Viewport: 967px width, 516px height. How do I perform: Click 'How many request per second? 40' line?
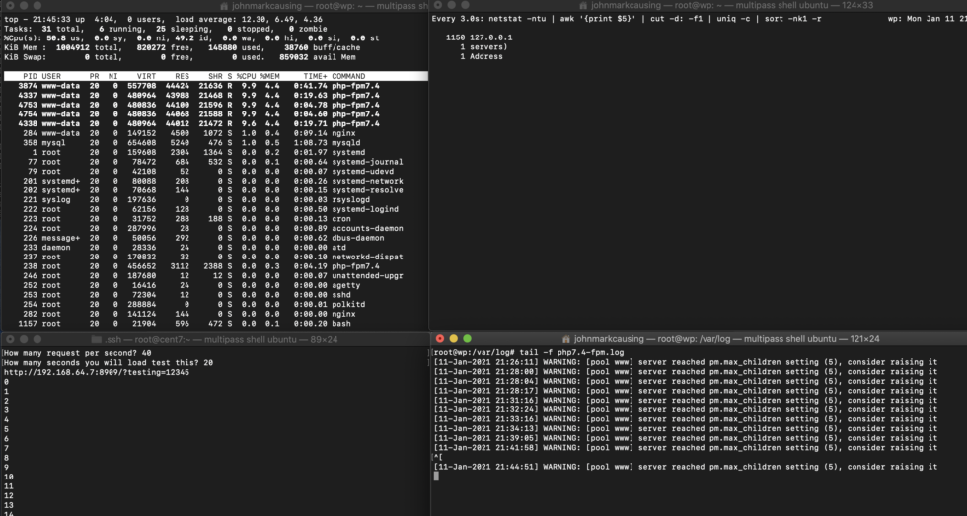77,353
